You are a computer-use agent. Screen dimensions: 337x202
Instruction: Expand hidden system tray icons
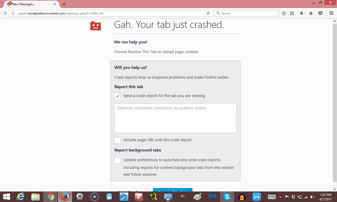[x=280, y=197]
